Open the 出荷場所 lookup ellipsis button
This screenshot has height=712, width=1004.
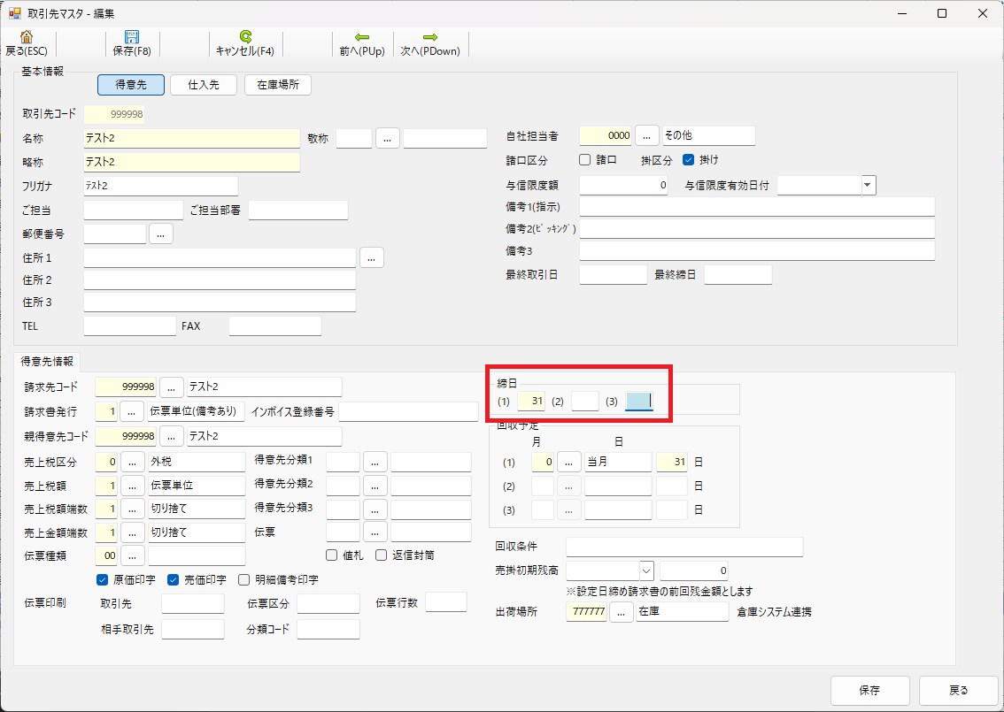[x=622, y=612]
